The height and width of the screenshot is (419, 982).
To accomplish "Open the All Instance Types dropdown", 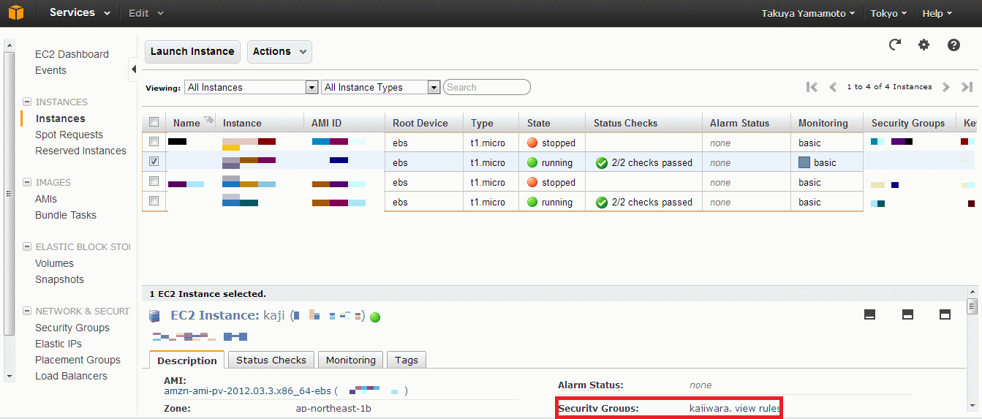I will click(380, 87).
